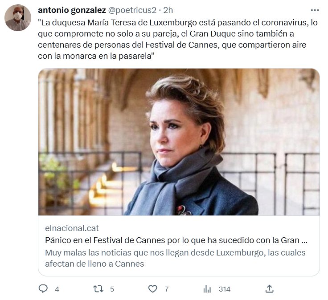Click the reply count number 4

click(57, 289)
